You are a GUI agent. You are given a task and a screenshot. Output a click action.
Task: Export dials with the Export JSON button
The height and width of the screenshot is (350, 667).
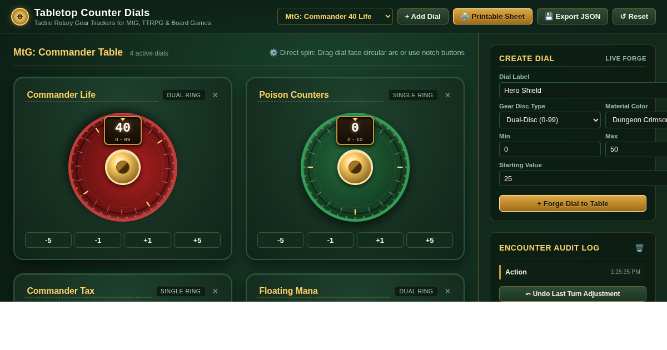click(x=573, y=16)
